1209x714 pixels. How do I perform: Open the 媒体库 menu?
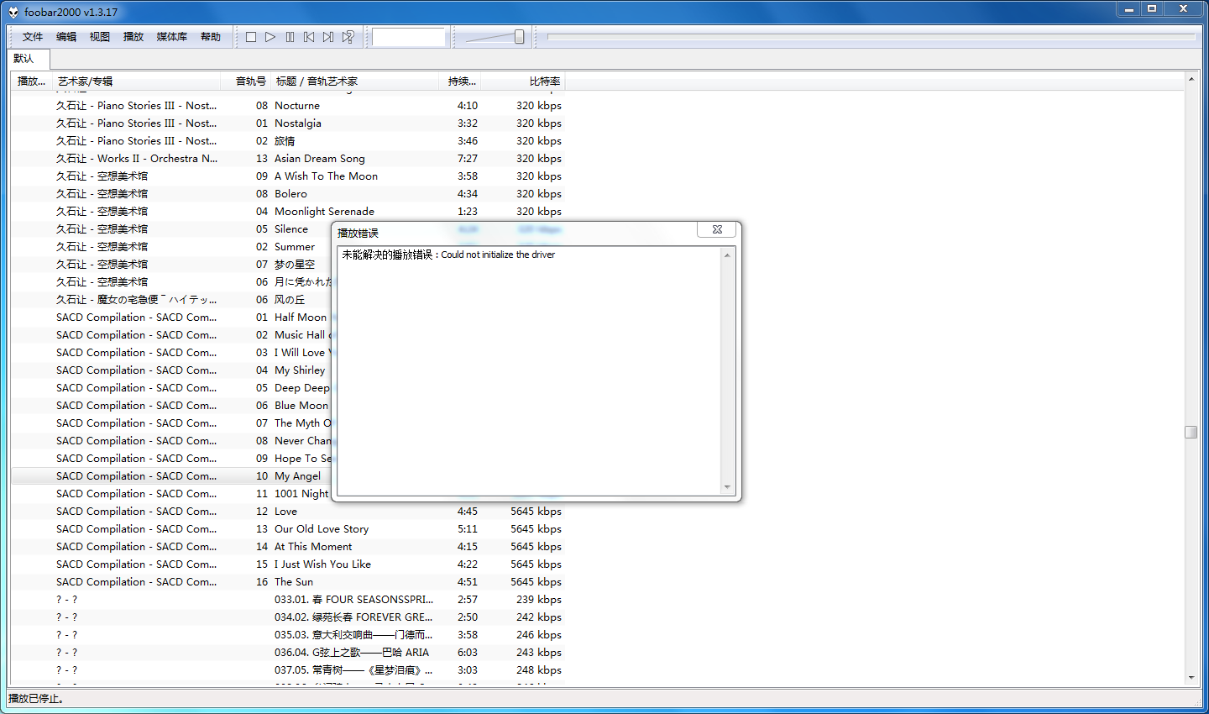172,37
